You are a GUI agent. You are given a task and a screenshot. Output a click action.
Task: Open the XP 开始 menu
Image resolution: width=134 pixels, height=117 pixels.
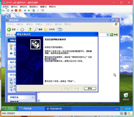tap(9, 108)
